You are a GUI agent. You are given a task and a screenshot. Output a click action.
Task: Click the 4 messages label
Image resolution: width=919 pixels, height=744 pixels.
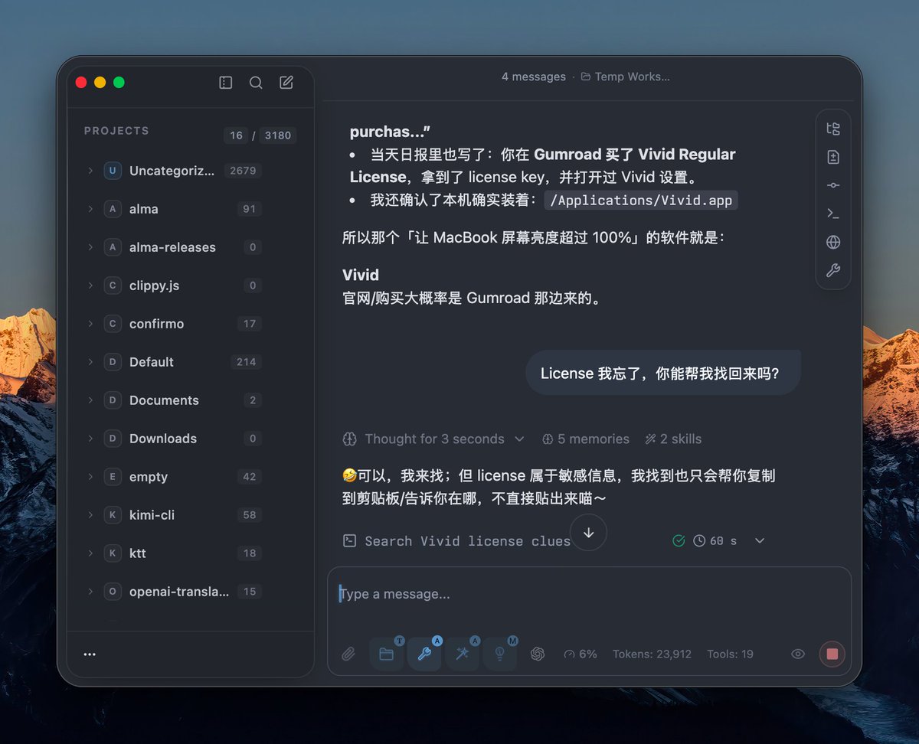(534, 77)
